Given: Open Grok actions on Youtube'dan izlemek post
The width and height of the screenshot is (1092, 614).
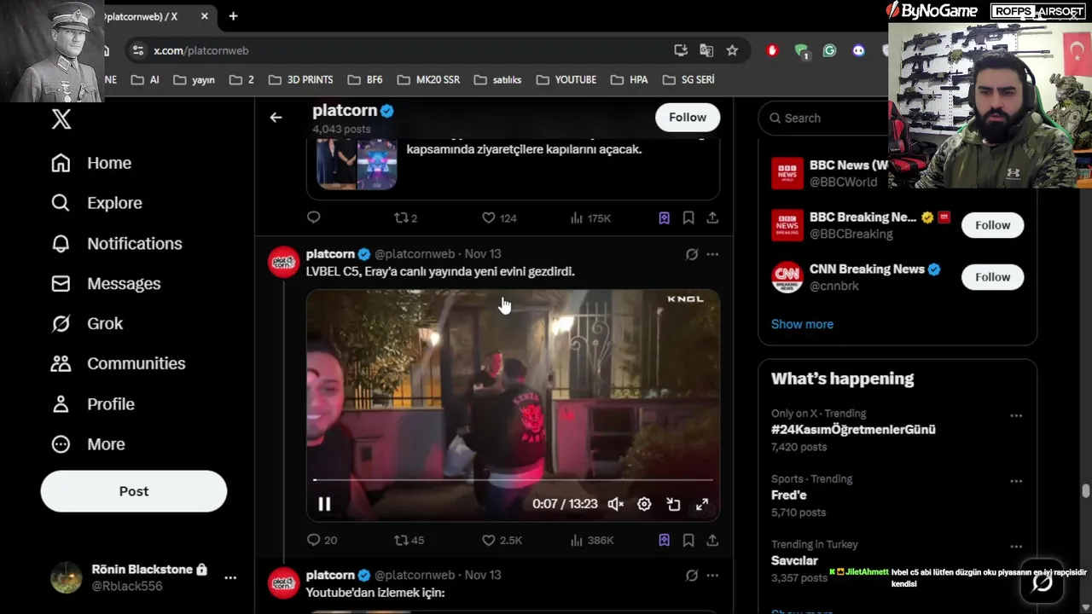Looking at the screenshot, I should tap(692, 576).
